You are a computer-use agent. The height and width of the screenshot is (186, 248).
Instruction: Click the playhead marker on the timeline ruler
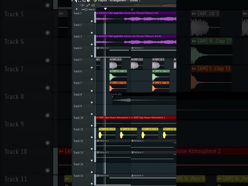105,9
